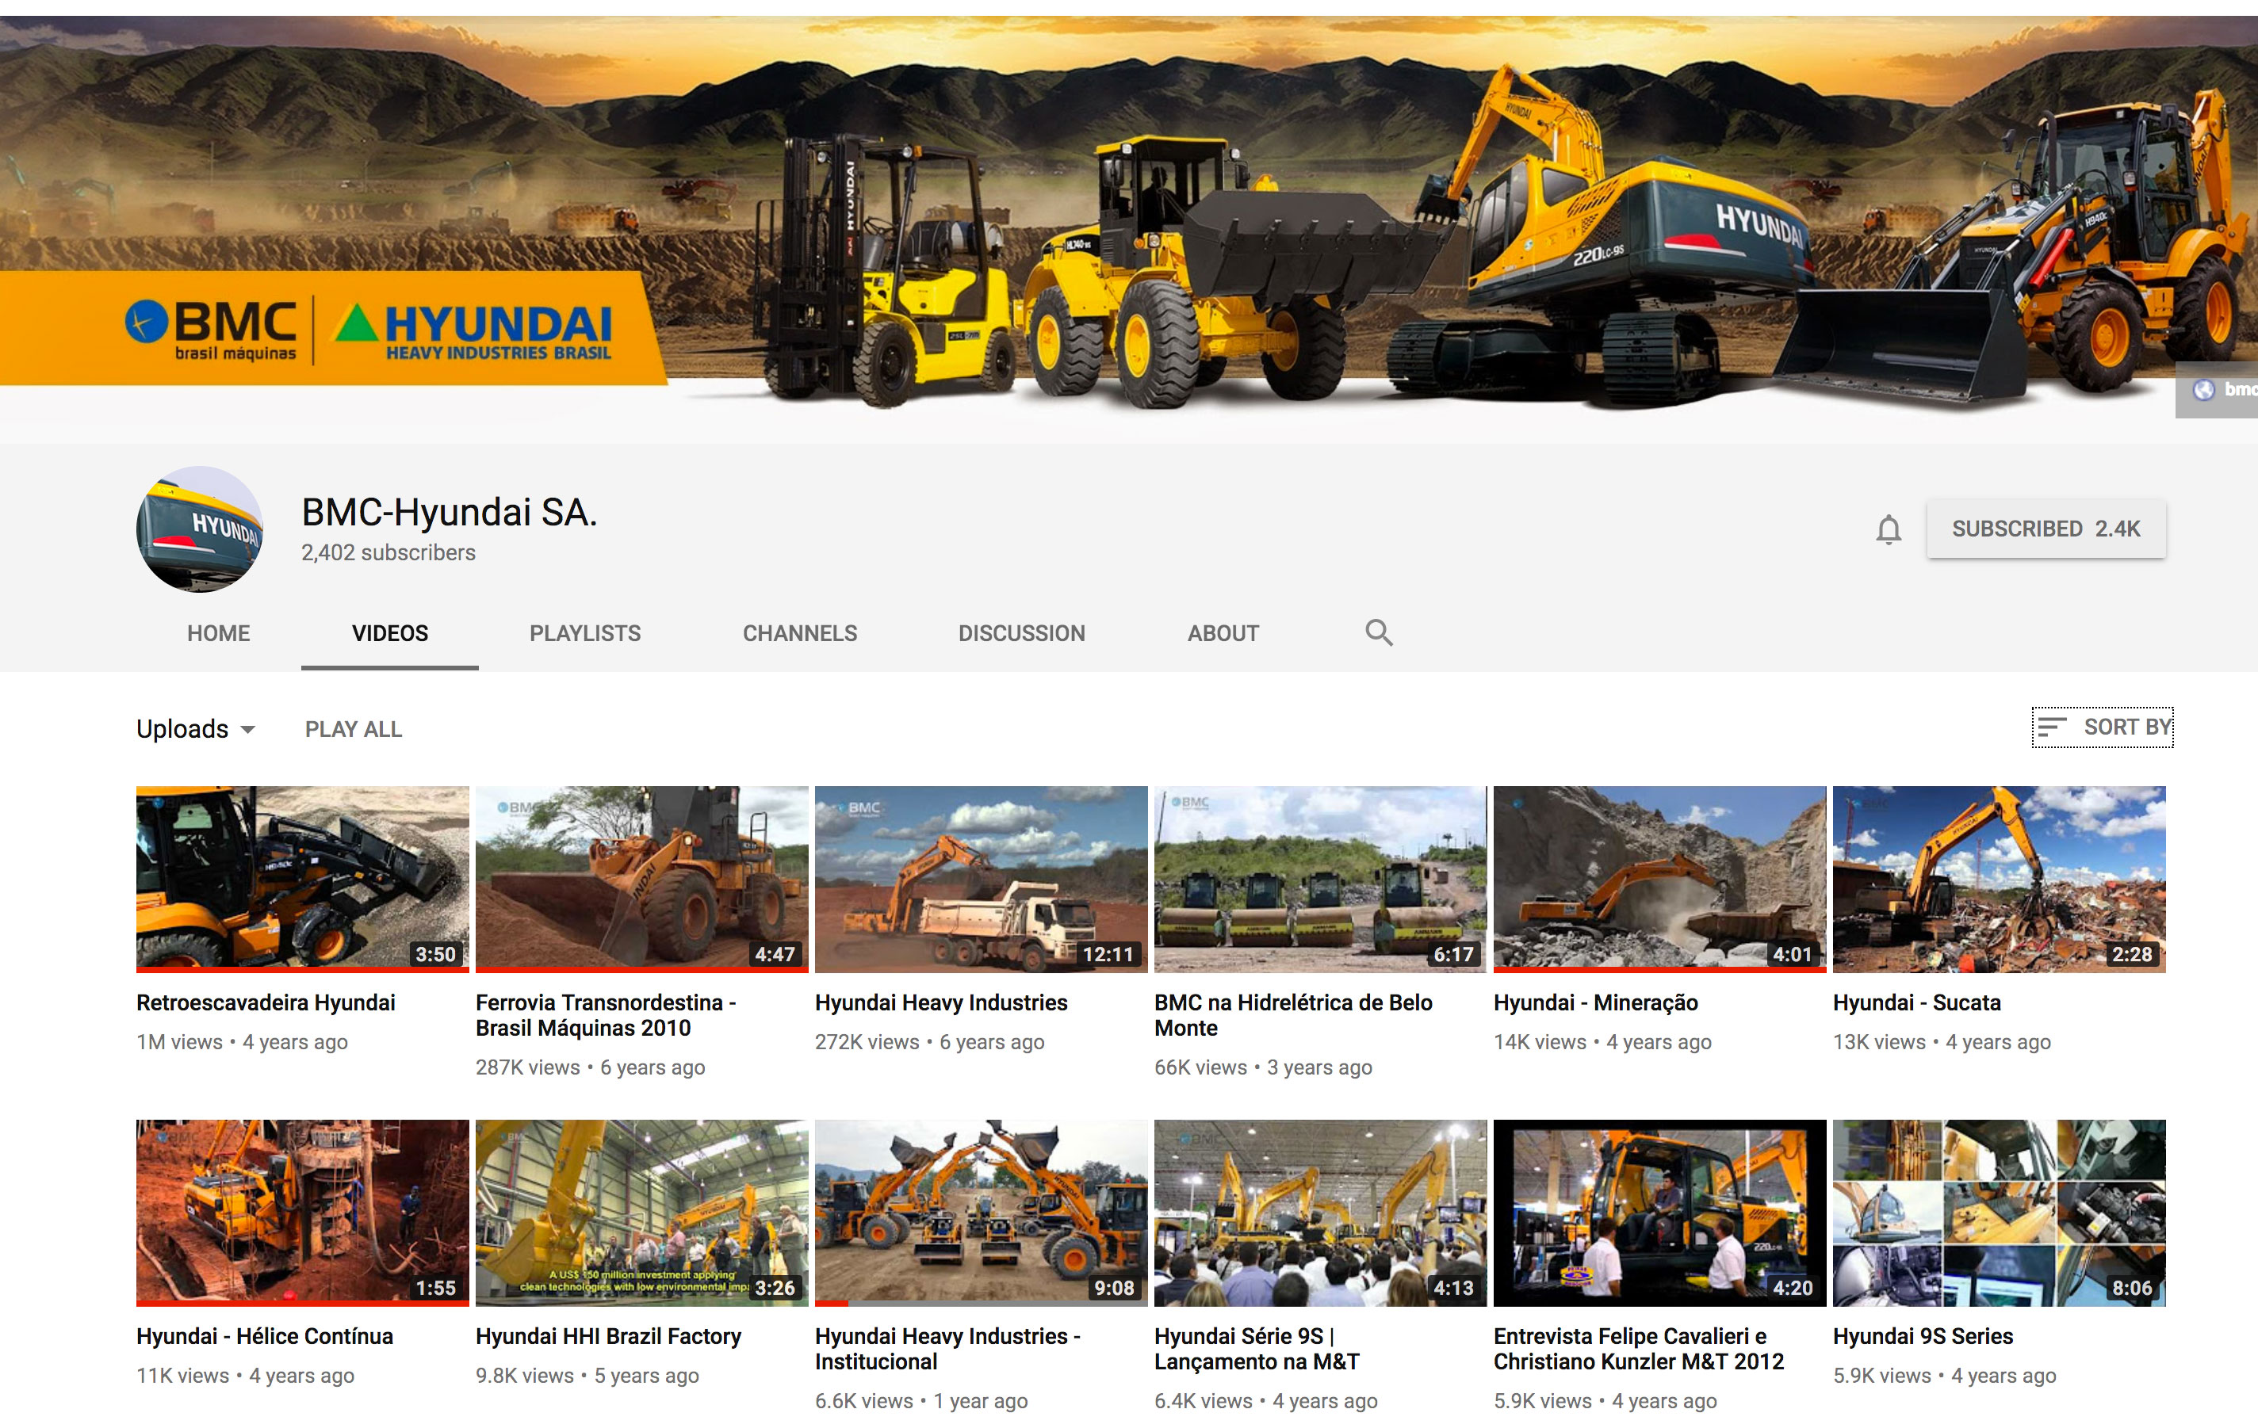Click Ferrovia Transnordestina - Brasil Máquinas 2010 title

point(606,1016)
